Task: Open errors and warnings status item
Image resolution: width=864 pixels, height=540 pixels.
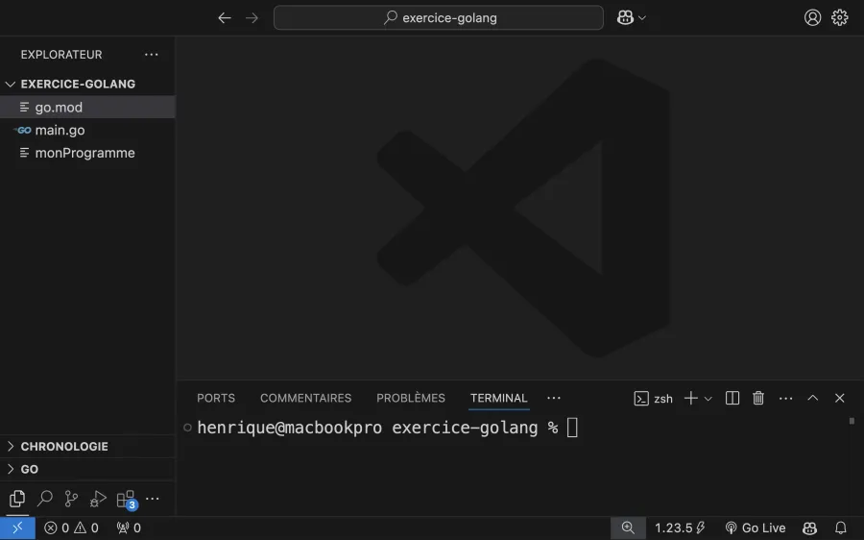Action: (x=72, y=528)
